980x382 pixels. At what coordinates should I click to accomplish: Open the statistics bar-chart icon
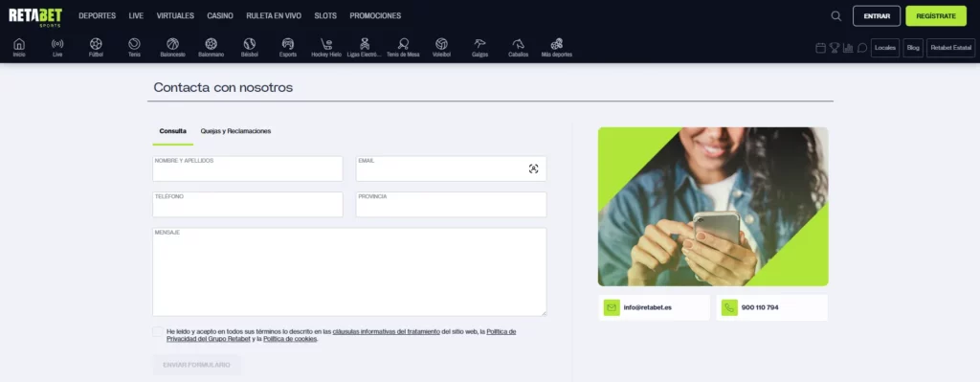pyautogui.click(x=848, y=48)
